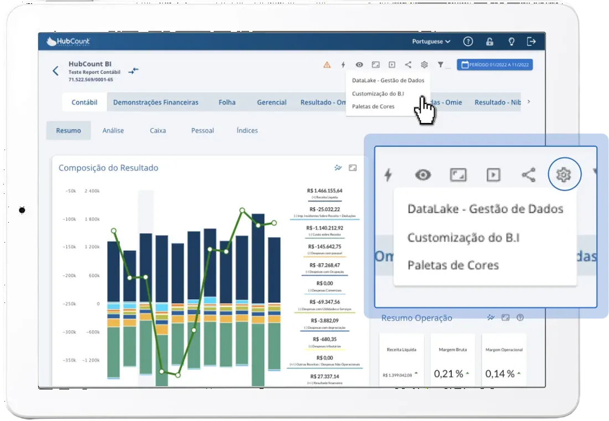Screen dimensions: 609x421
Task: Click the value R$ 1.466.155,64
Action: (x=324, y=191)
